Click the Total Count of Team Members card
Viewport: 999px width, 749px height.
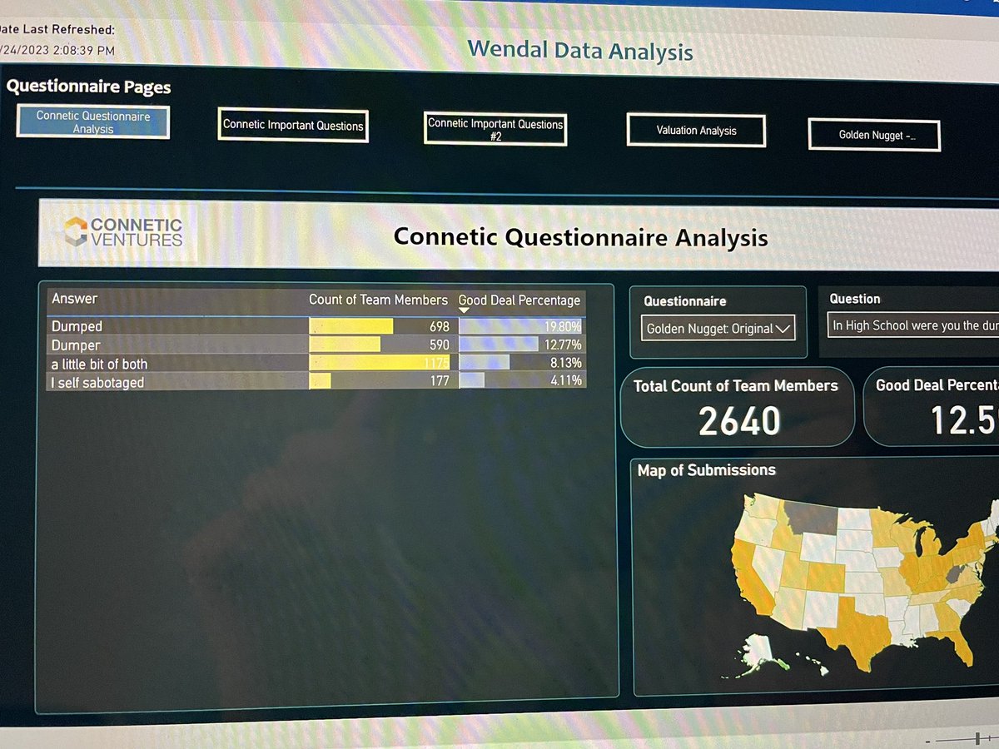tap(738, 408)
